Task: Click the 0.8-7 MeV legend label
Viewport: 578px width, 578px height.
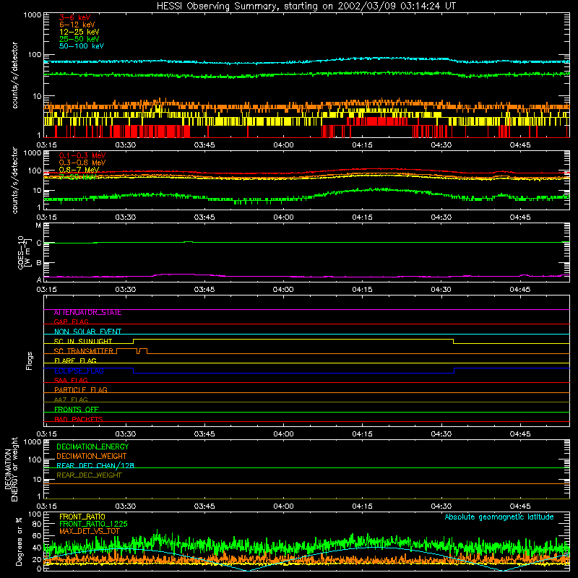Action: tap(79, 170)
